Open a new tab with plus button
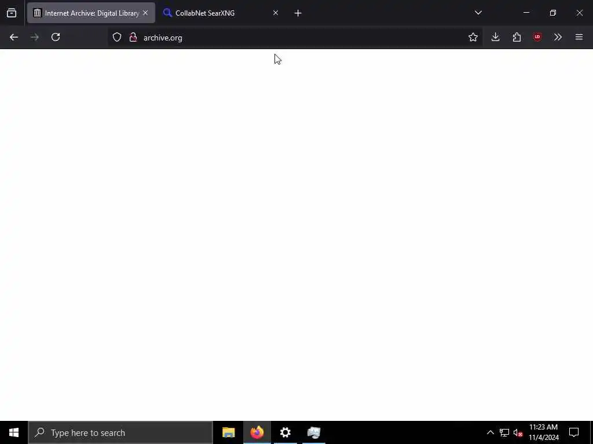Viewport: 593px width, 444px height. (x=298, y=13)
